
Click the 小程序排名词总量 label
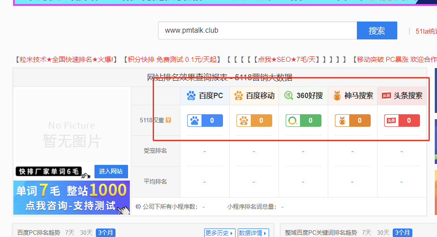(252, 207)
